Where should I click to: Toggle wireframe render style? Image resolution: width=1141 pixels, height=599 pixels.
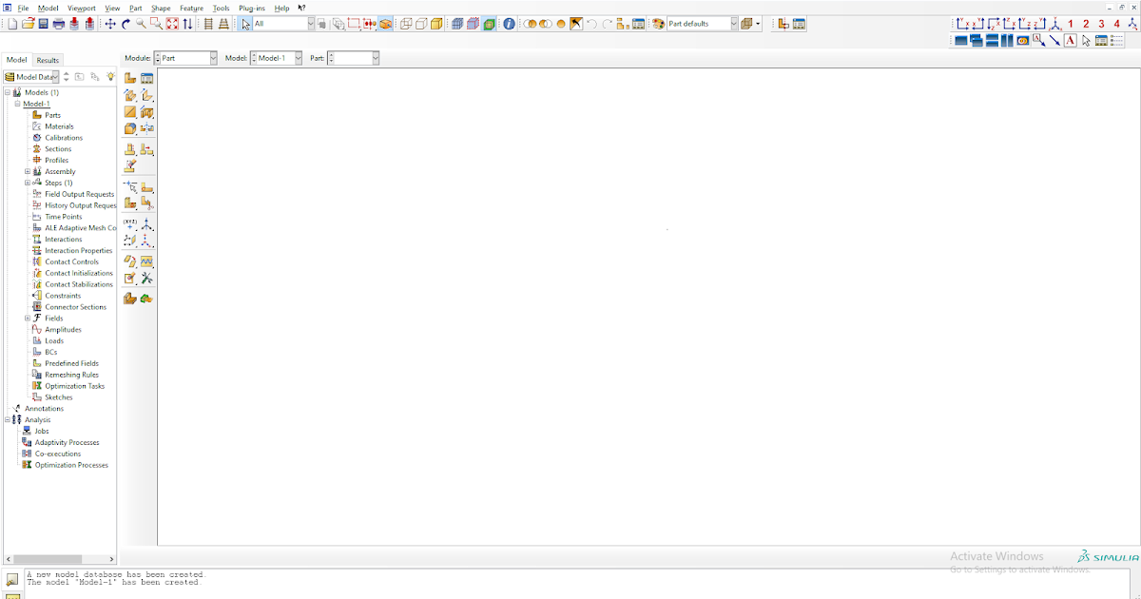click(x=405, y=24)
